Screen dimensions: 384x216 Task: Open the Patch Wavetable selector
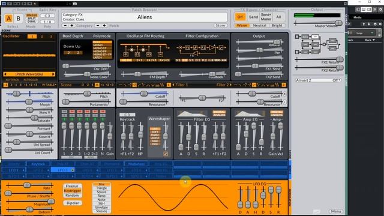pyautogui.click(x=29, y=74)
